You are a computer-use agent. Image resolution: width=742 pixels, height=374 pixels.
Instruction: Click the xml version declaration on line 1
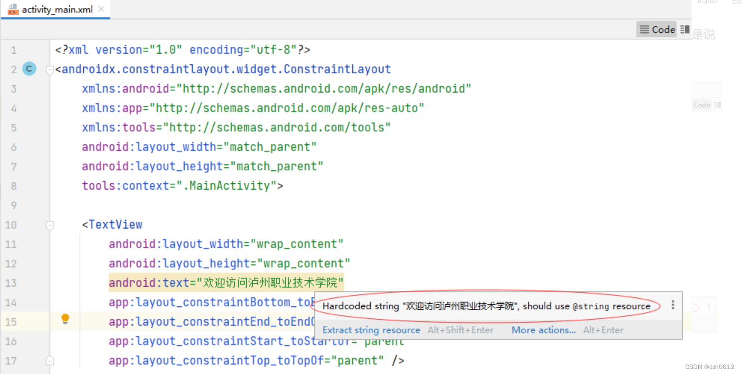click(x=183, y=50)
